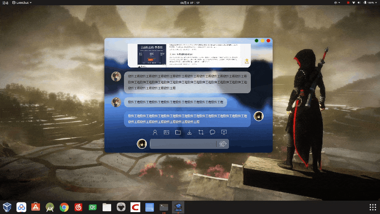Open Ubuntu Software from the dock

click(x=36, y=207)
